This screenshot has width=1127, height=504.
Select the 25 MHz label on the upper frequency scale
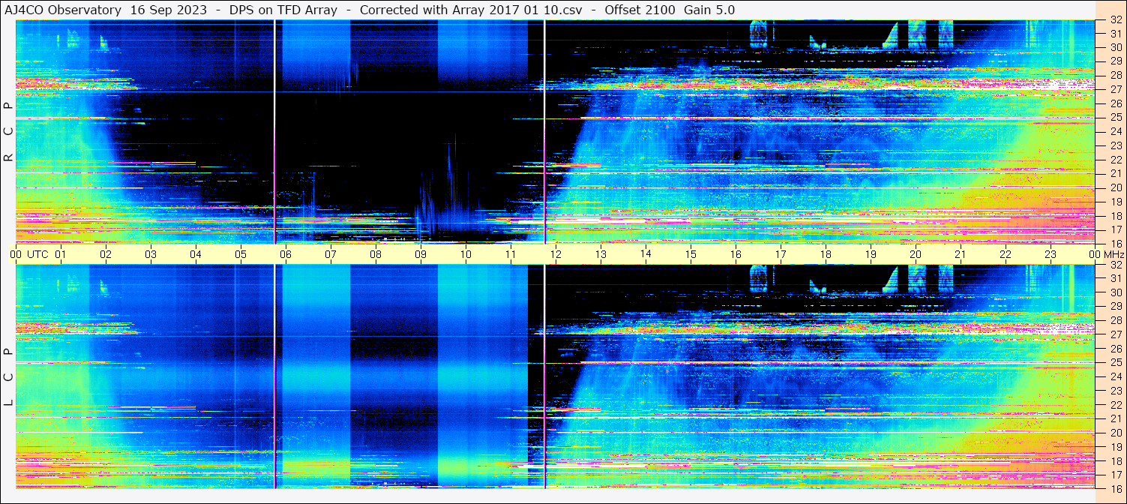(1115, 118)
